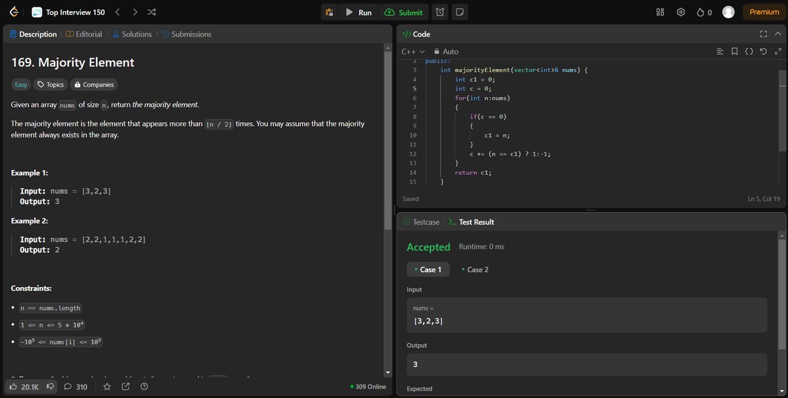Reset the code to default template

pos(762,51)
